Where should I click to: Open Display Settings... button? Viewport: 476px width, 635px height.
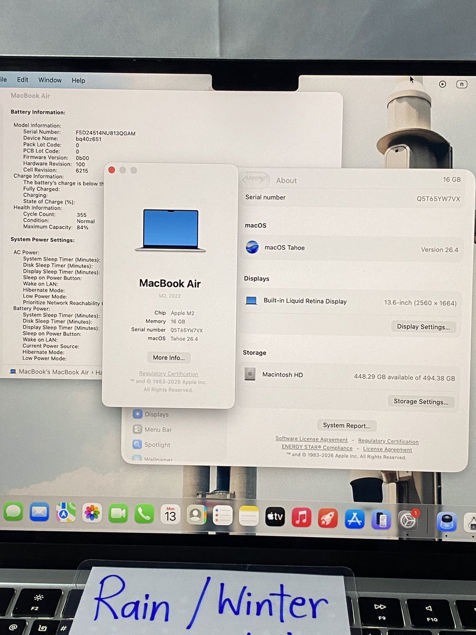[424, 327]
